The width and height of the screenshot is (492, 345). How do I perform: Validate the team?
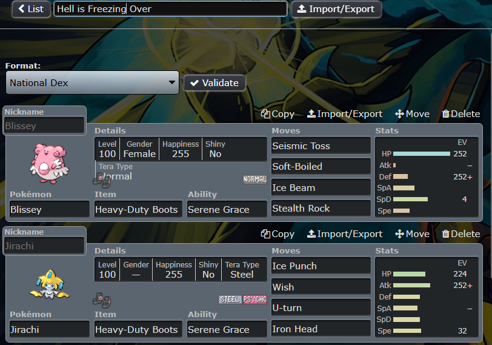pyautogui.click(x=214, y=83)
